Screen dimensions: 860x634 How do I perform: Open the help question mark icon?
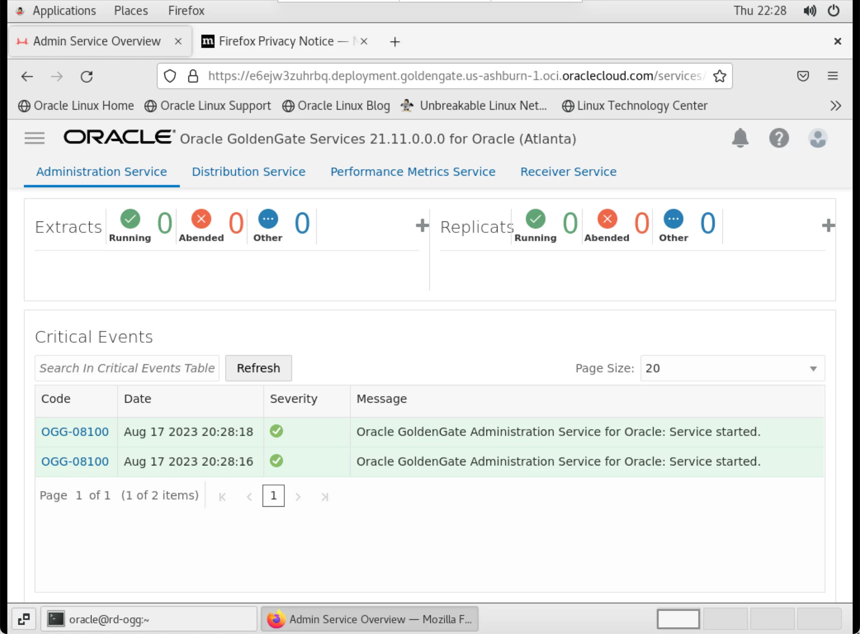[778, 138]
